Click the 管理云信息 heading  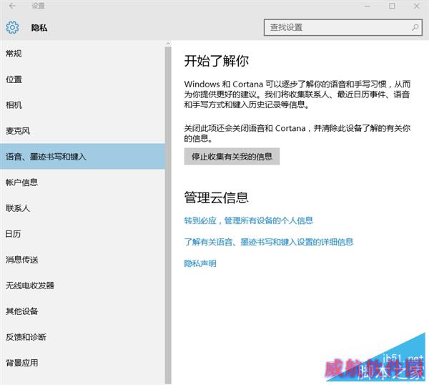click(216, 198)
